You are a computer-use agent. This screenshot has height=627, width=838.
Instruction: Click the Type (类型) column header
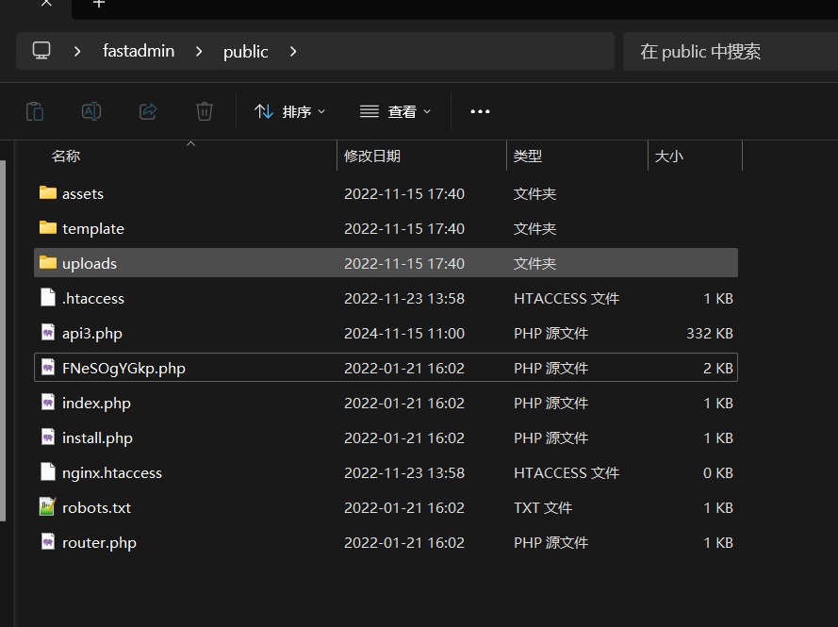click(528, 156)
